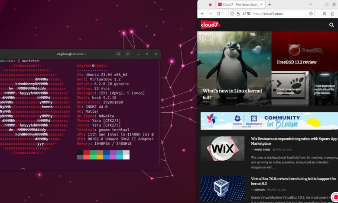Click the blocked autoplay icon in address bar
This screenshot has width=338, height=203.
(249, 13)
